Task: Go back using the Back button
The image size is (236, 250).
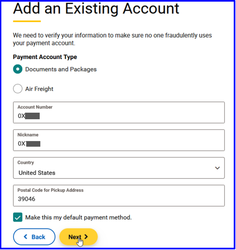Action: tap(34, 237)
